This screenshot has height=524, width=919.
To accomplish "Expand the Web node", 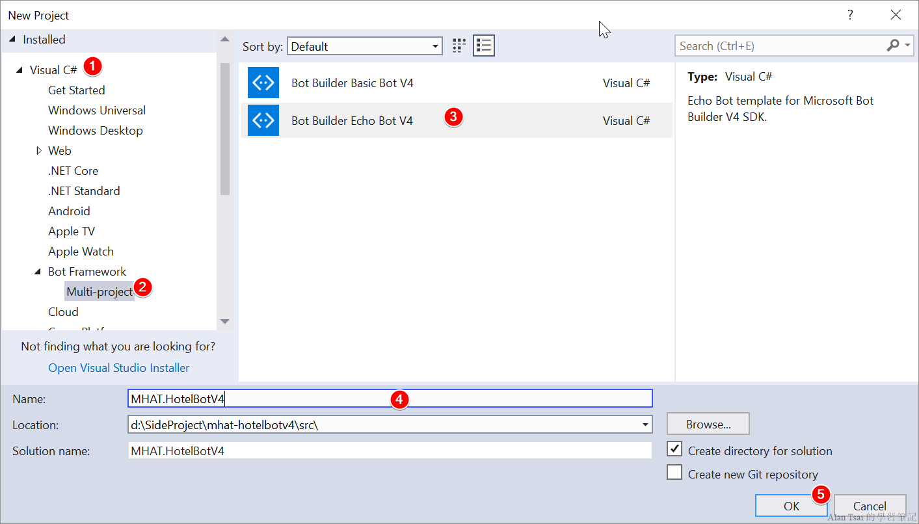I will (x=38, y=151).
